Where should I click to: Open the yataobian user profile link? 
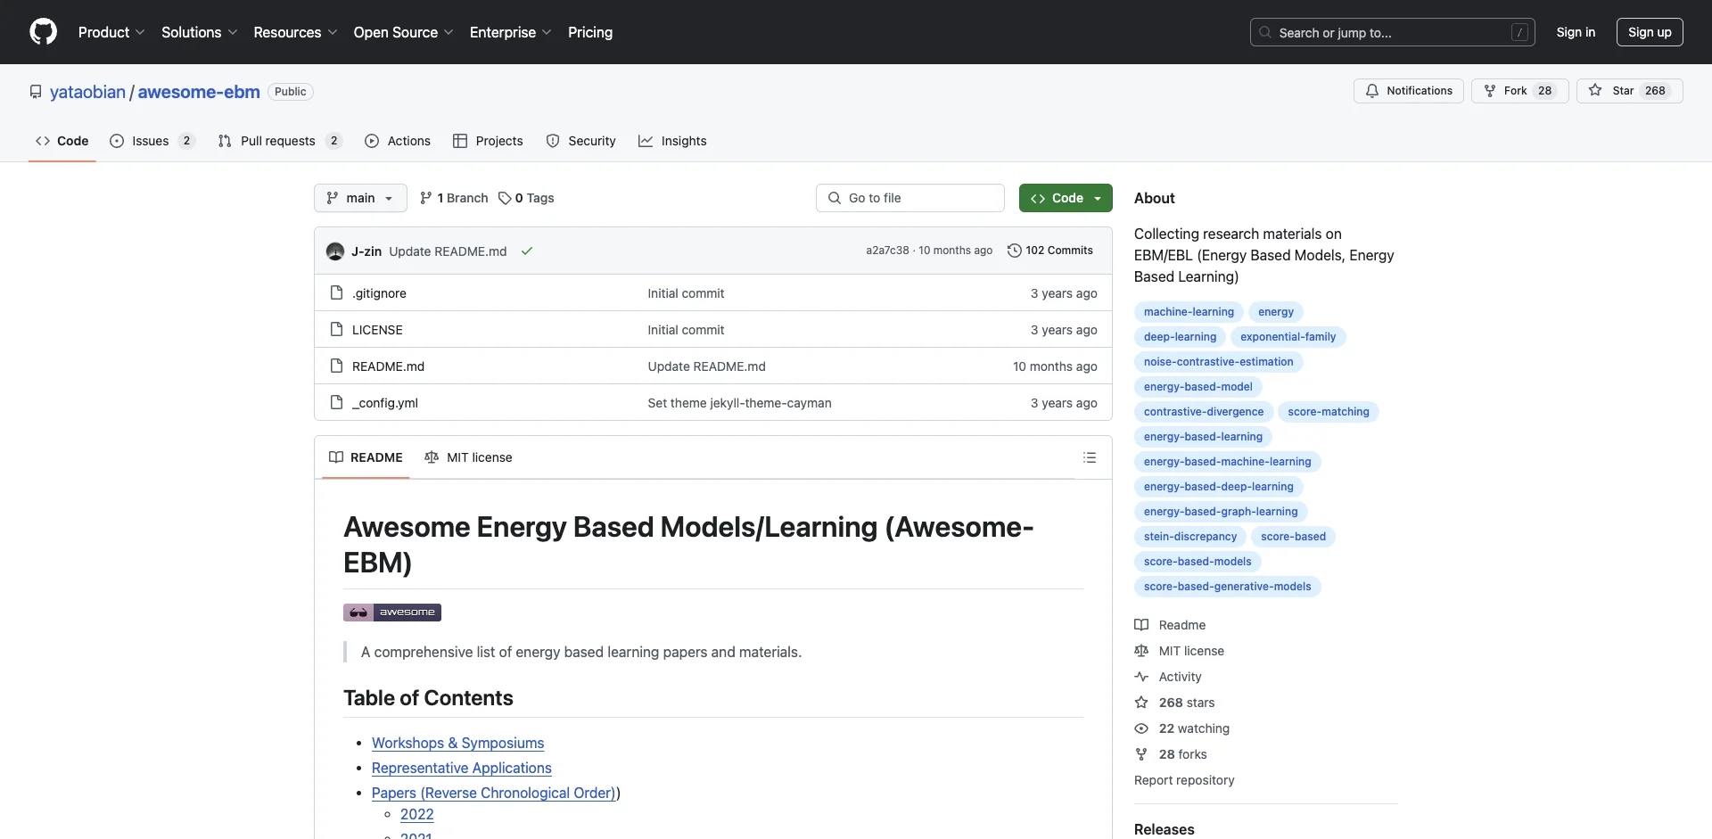pos(87,92)
